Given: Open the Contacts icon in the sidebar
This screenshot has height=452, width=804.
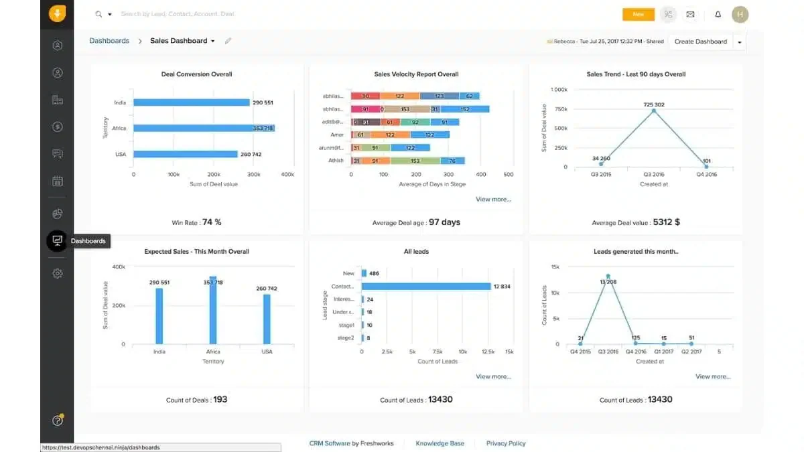Looking at the screenshot, I should tap(57, 73).
